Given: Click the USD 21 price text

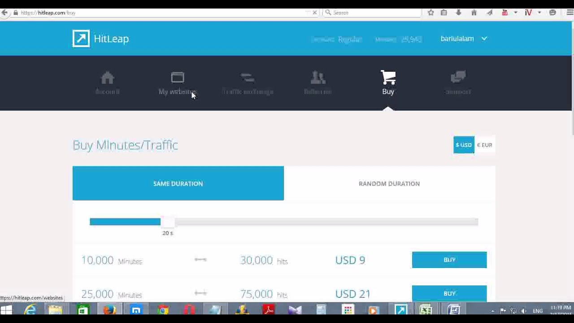Looking at the screenshot, I should tap(353, 294).
